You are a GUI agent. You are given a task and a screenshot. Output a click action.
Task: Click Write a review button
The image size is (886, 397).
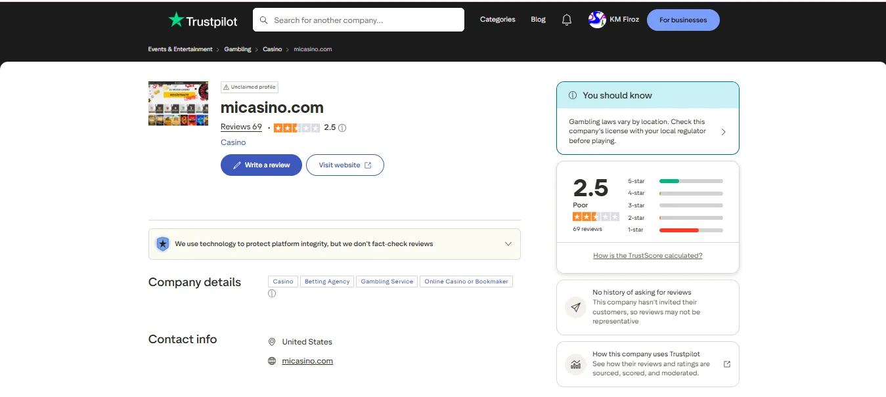coord(261,165)
